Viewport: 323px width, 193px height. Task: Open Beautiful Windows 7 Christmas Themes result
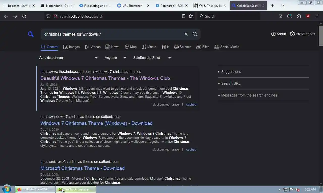pyautogui.click(x=105, y=78)
